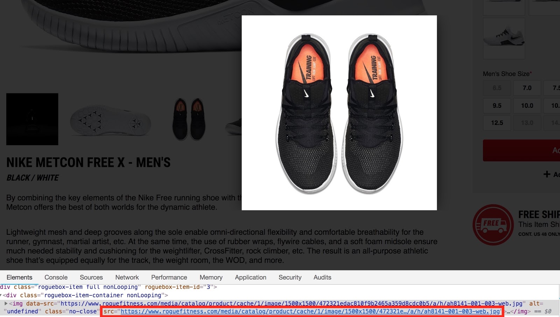Click the Black / White color subtitle
Viewport: 560px width, 317px height.
[x=33, y=178]
